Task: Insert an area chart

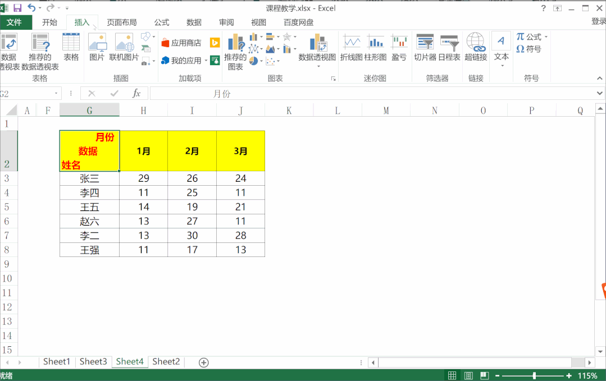Action: [270, 49]
